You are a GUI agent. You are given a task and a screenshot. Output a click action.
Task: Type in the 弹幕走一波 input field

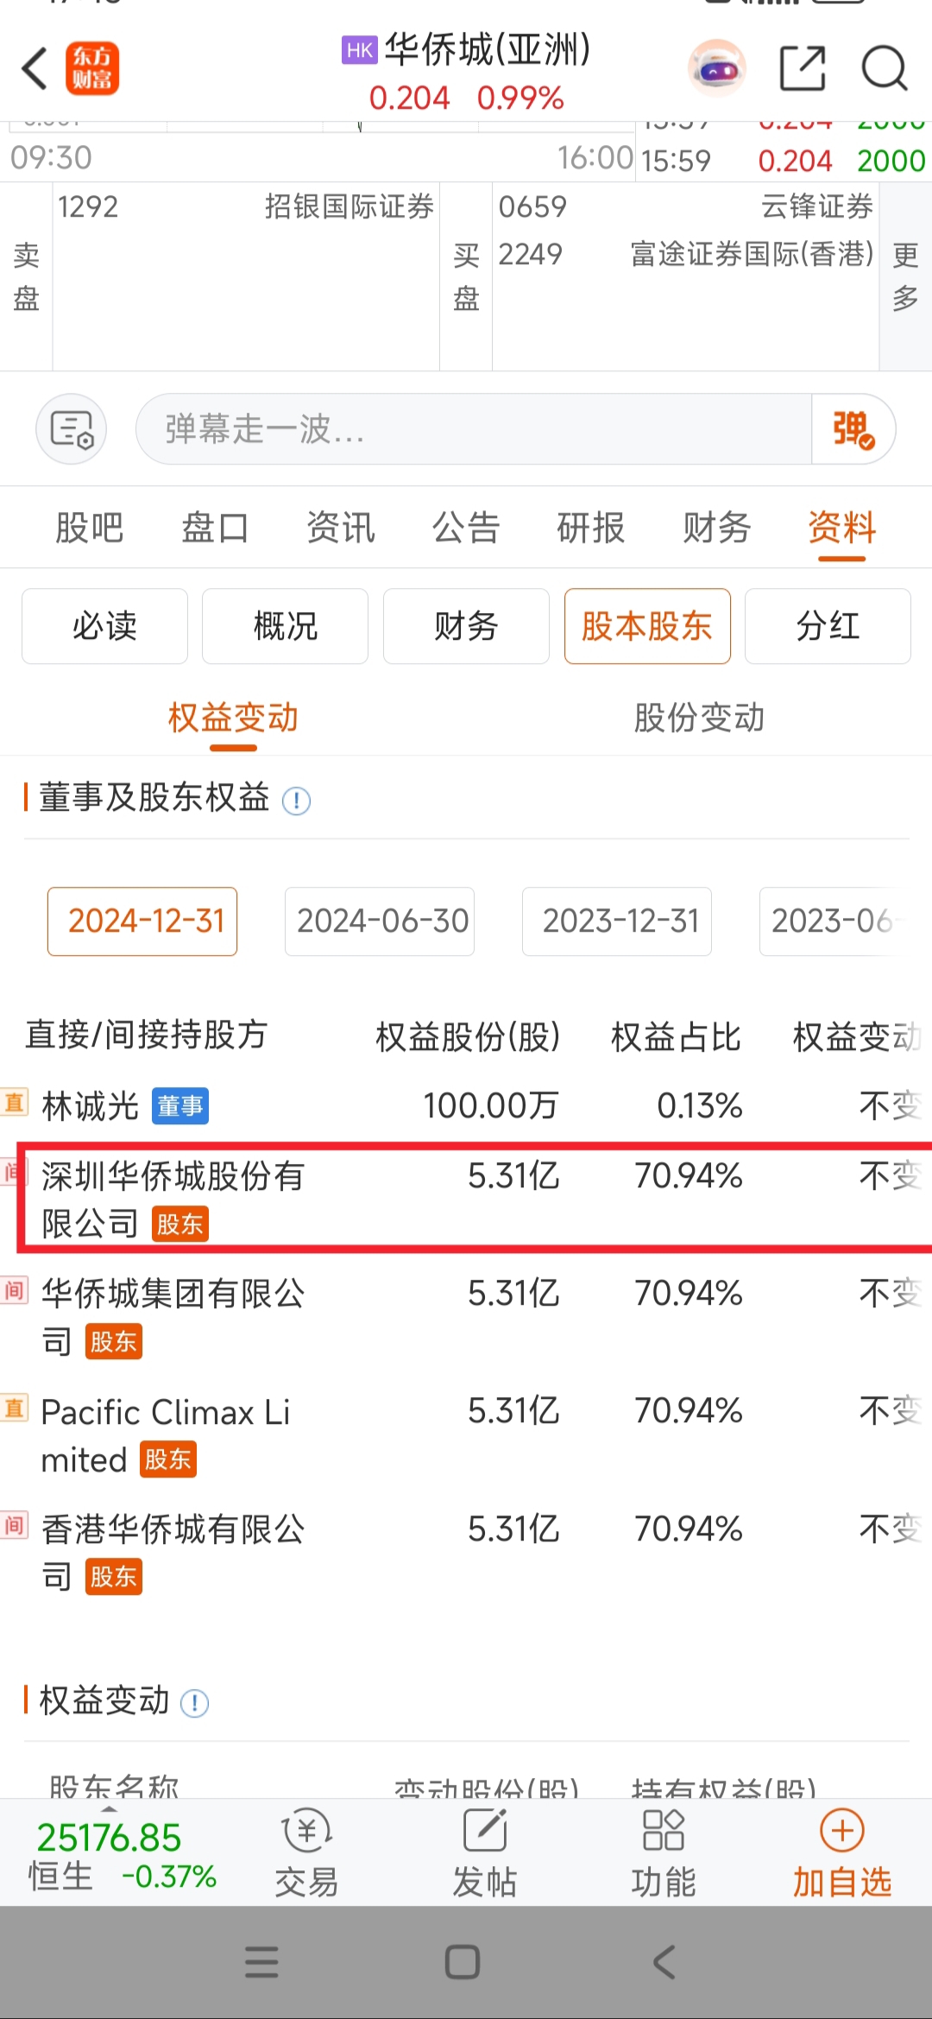click(474, 429)
